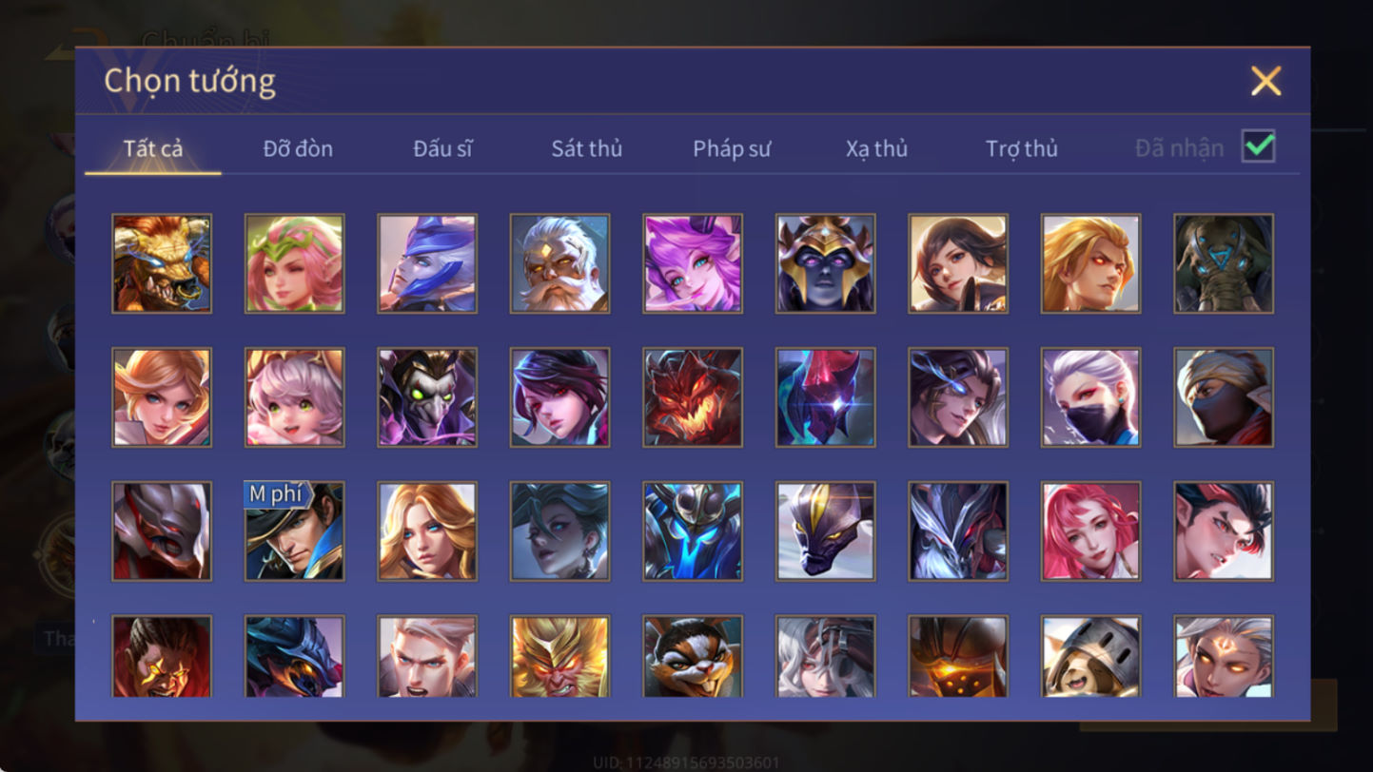Choose the masked white-haired ninja hero
The width and height of the screenshot is (1373, 772).
point(1090,397)
